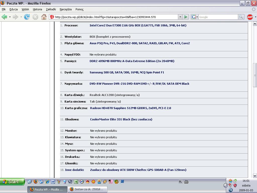Reload the current page
257x193 pixels.
click(27, 17)
